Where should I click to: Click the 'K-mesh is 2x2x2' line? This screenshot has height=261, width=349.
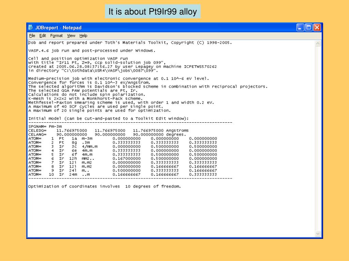tap(86, 99)
